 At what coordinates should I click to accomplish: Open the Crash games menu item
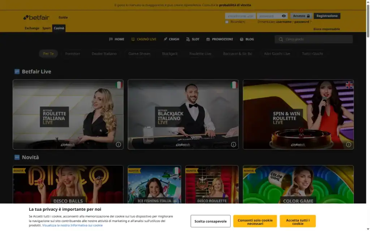pyautogui.click(x=171, y=39)
